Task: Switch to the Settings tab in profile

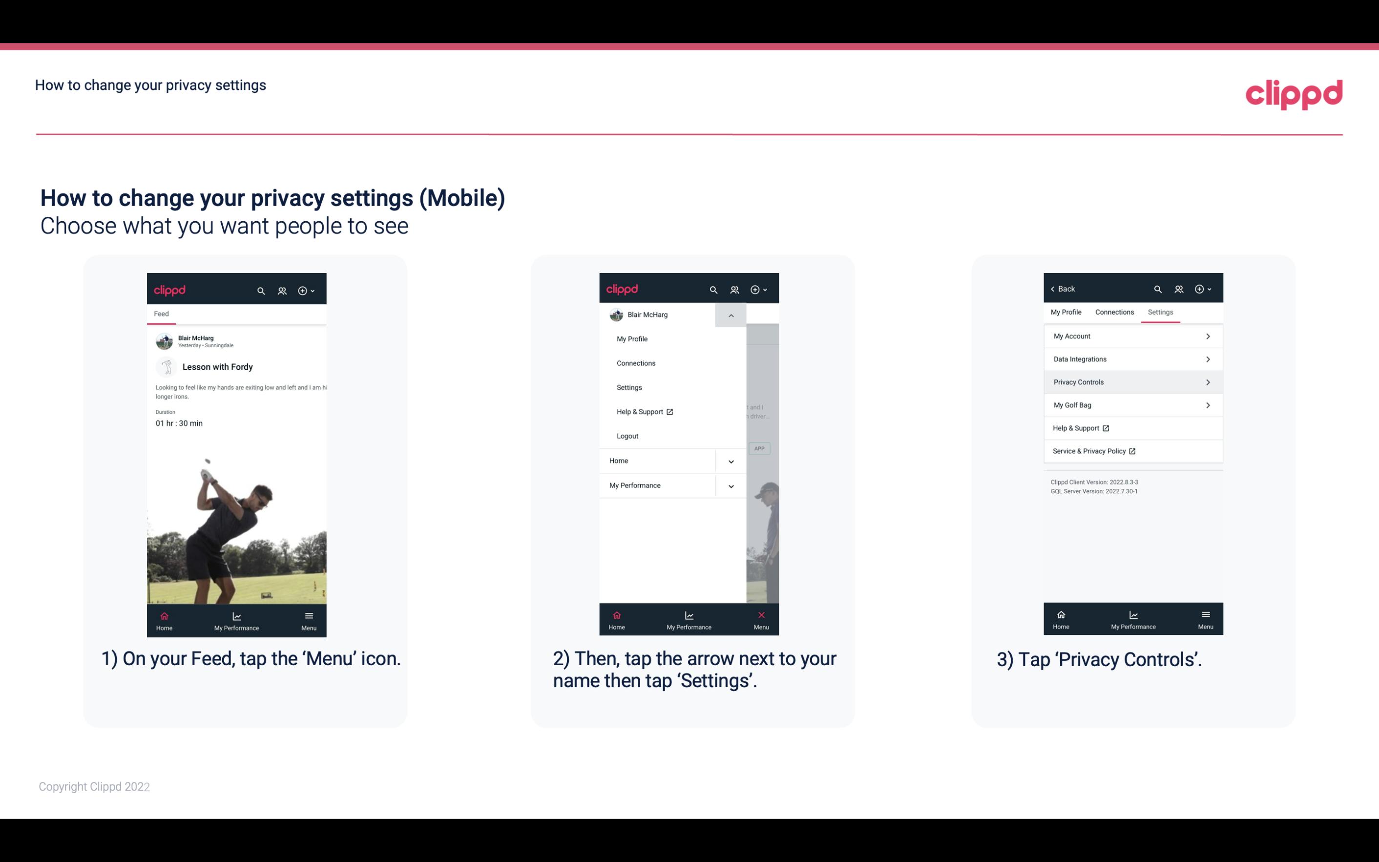Action: click(x=1161, y=312)
